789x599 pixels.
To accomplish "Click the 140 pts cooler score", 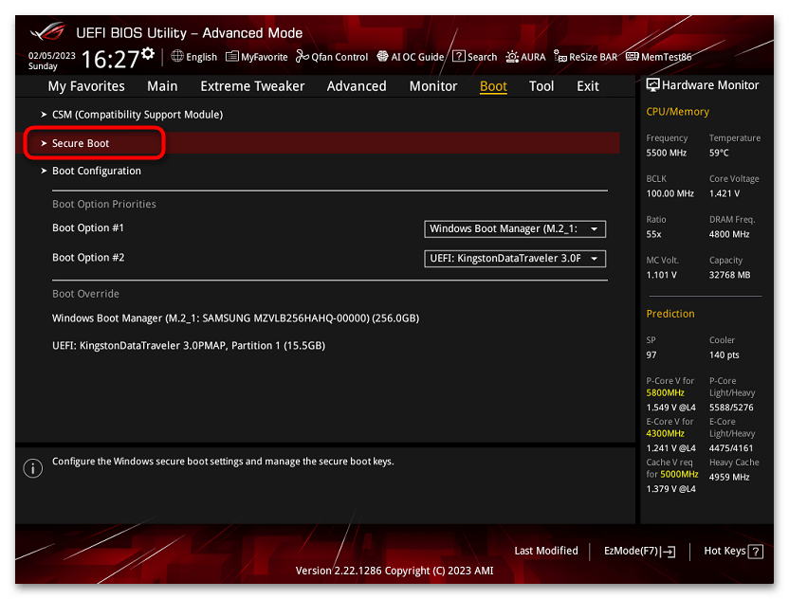I will [x=725, y=355].
